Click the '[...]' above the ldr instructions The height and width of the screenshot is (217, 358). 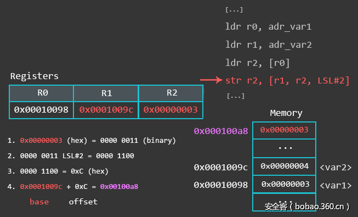coord(234,10)
